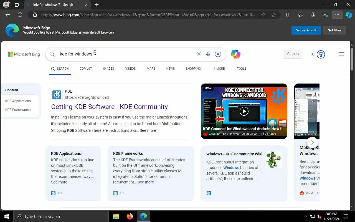The width and height of the screenshot is (355, 222).
Task: Close the 'kde for windows 7' tab
Action: 86,5
